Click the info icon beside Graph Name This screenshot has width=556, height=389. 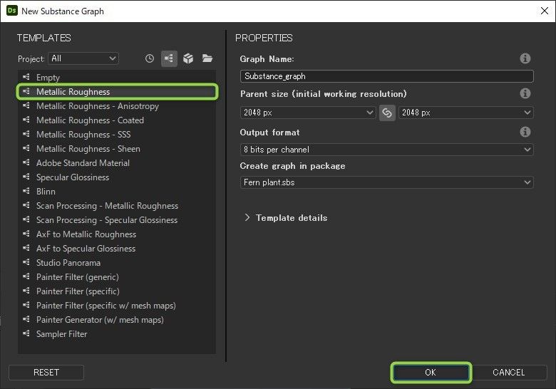tap(525, 58)
